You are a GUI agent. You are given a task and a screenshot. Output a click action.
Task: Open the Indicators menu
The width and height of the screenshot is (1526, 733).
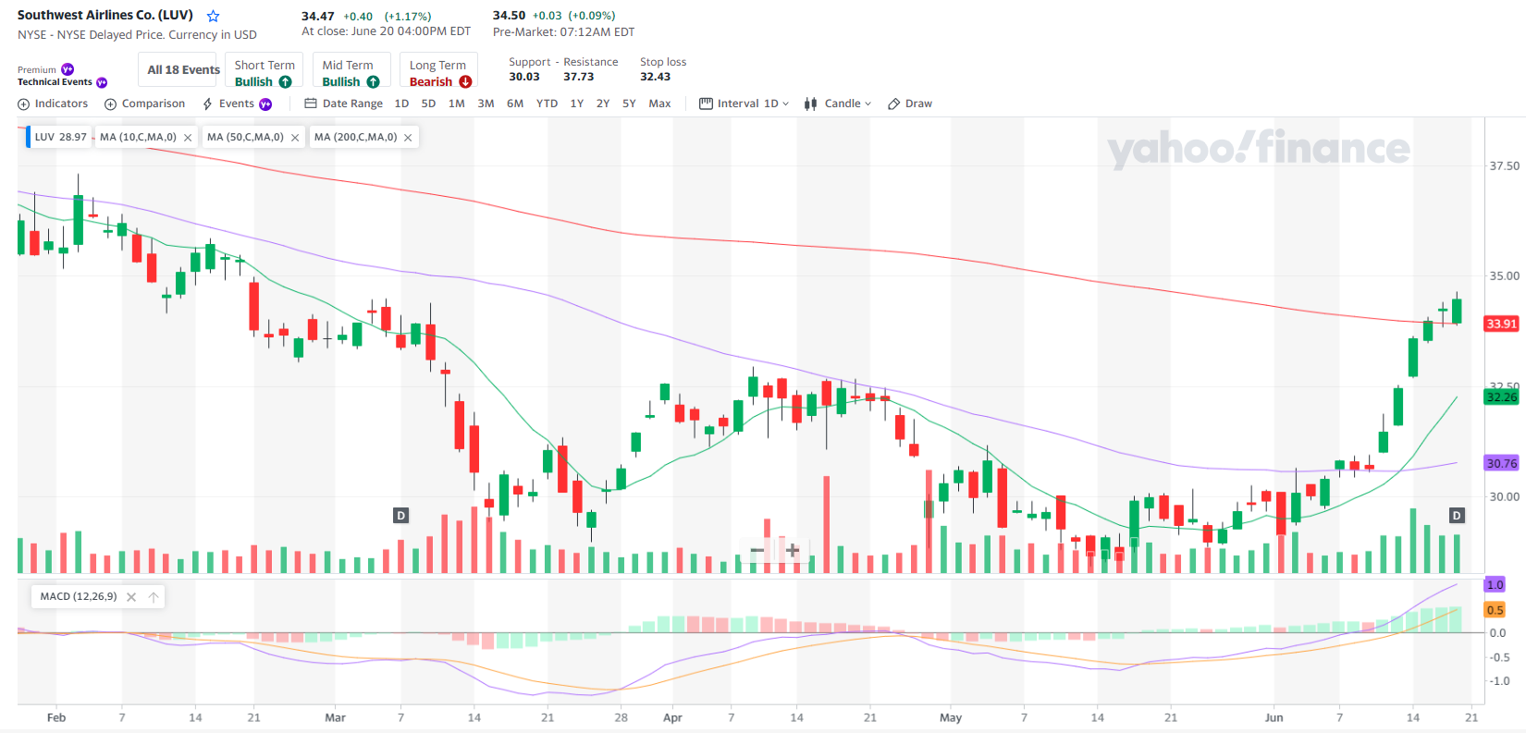[x=53, y=104]
